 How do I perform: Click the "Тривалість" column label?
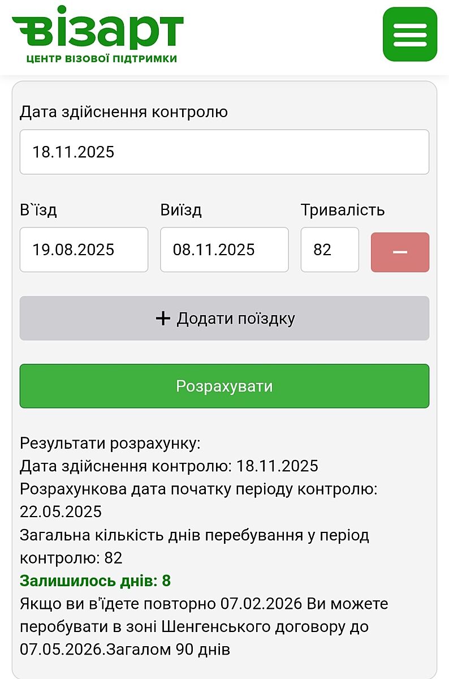343,210
